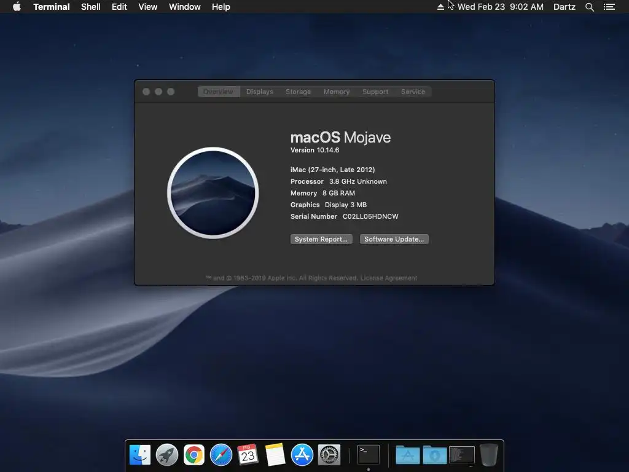Open Notes app in the Dock
The width and height of the screenshot is (629, 472).
point(275,455)
